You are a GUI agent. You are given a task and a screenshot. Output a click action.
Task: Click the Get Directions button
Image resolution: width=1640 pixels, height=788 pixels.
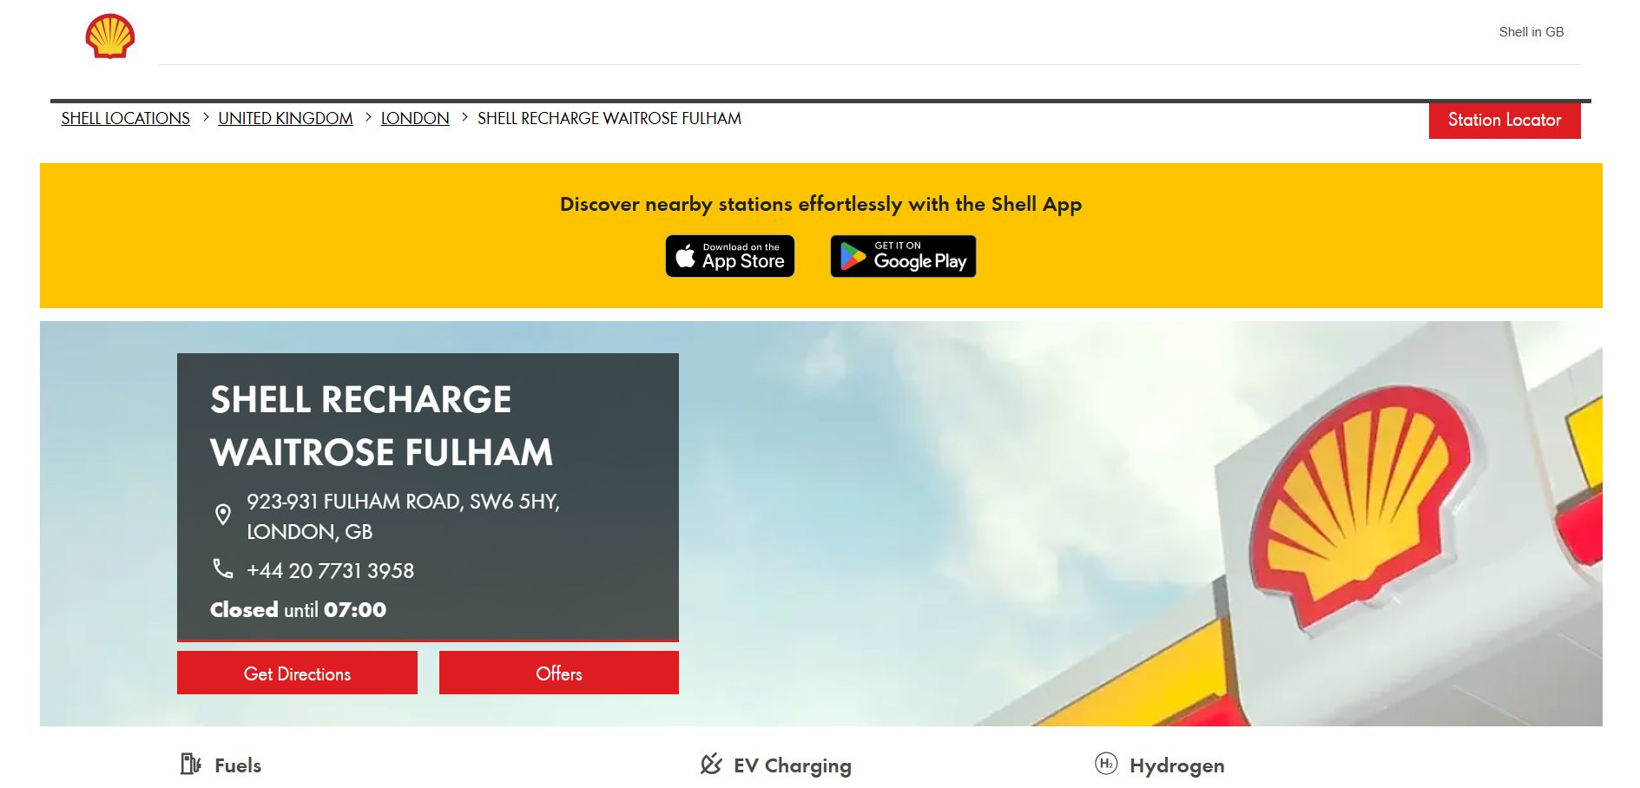297,673
